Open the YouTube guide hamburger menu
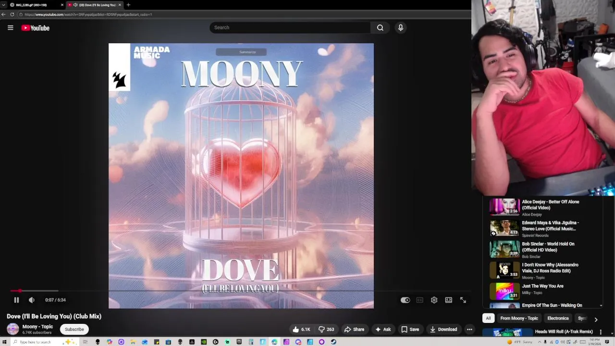615x346 pixels. tap(10, 27)
